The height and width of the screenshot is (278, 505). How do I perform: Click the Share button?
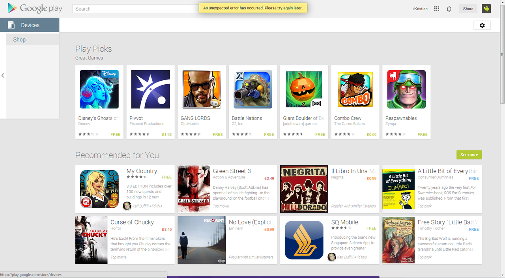pos(468,9)
